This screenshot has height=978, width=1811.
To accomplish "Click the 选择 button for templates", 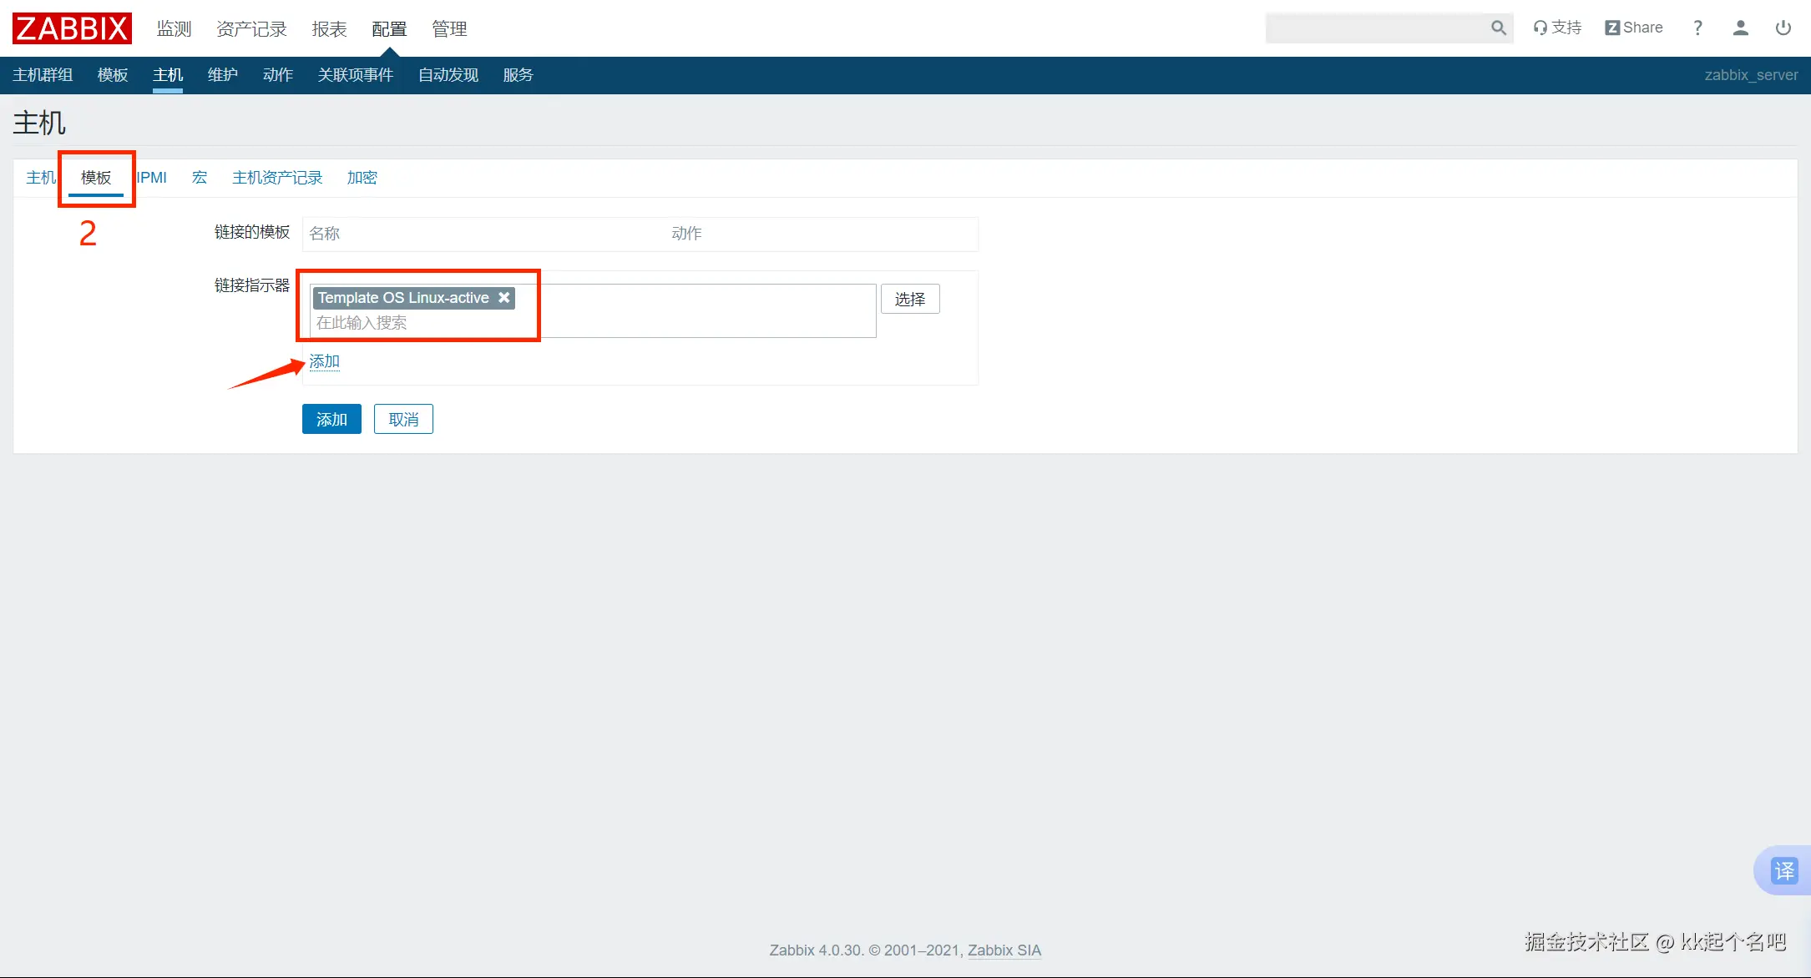I will point(909,299).
